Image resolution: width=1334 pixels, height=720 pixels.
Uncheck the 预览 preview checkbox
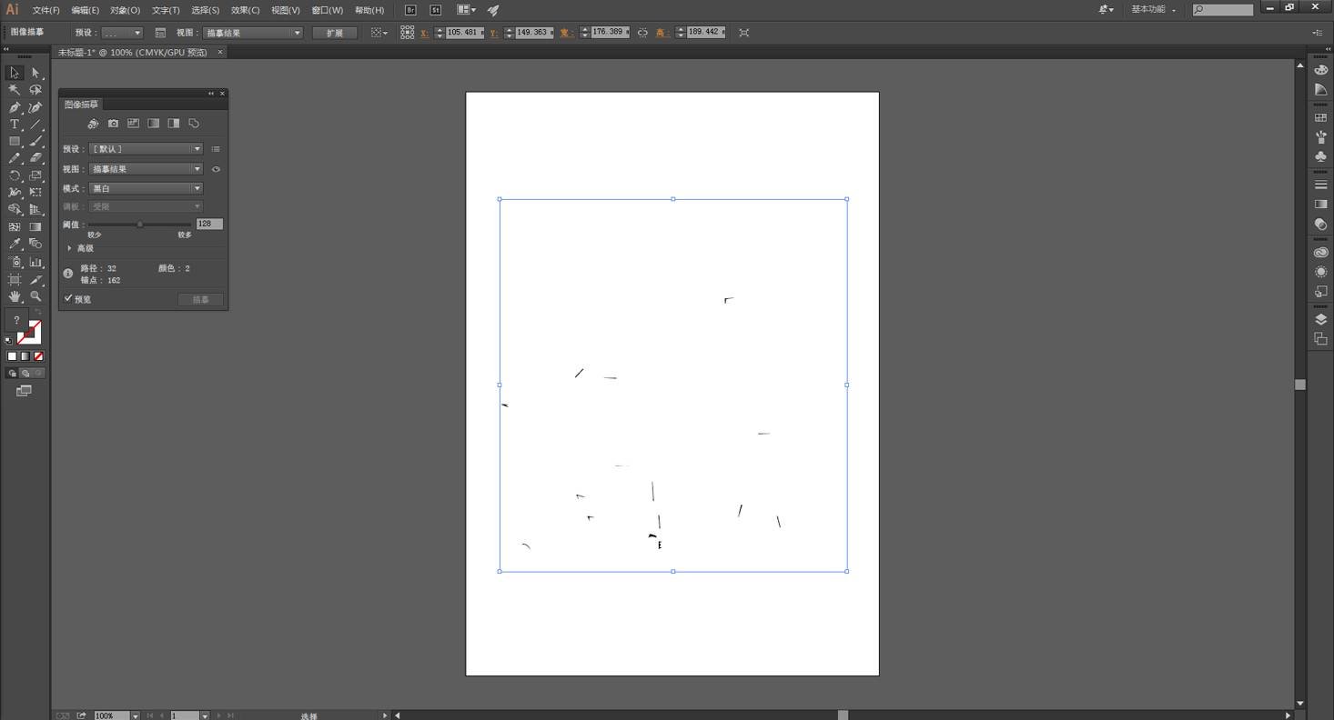pyautogui.click(x=68, y=298)
